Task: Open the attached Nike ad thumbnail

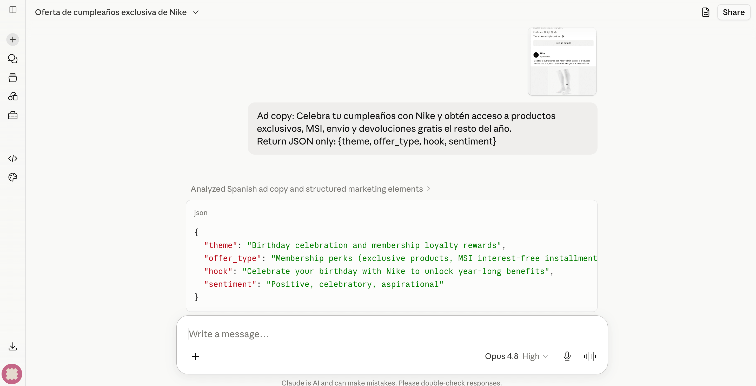Action: (562, 61)
